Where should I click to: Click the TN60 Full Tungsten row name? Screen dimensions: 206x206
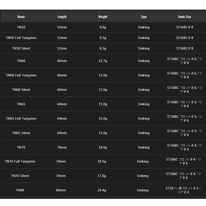(21, 75)
